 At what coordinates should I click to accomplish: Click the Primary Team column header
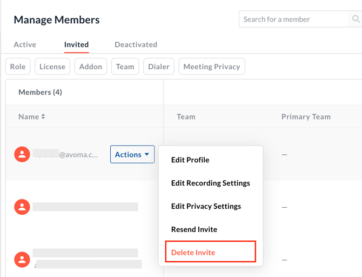[x=306, y=116]
